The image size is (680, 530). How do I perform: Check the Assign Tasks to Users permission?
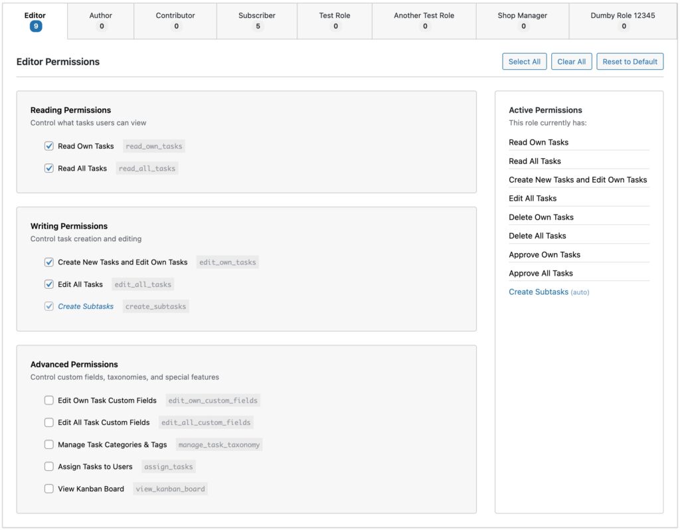[x=49, y=466]
